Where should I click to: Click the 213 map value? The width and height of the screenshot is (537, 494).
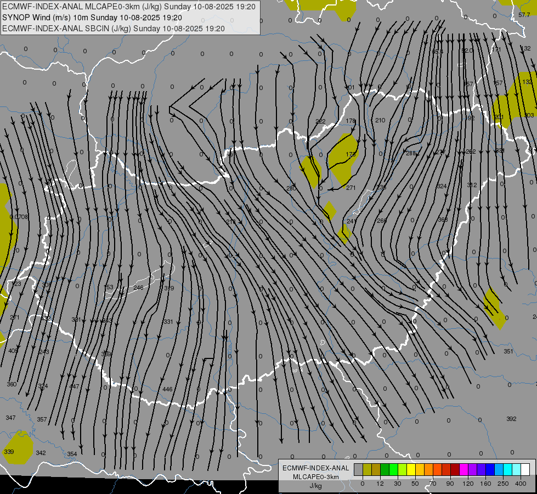(x=231, y=222)
